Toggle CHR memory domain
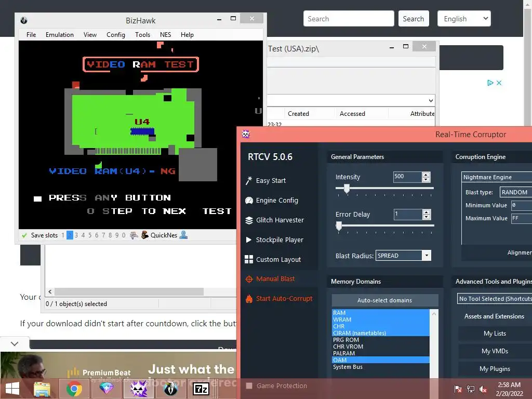532x399 pixels. 380,326
